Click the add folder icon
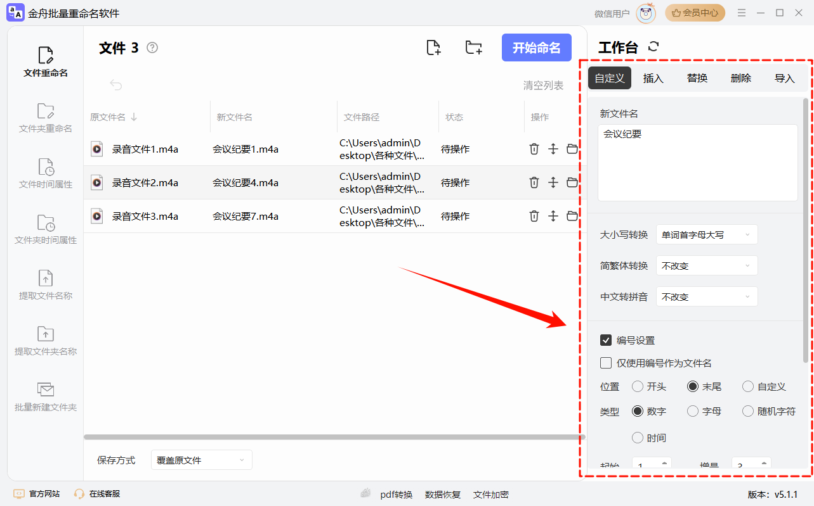 click(x=473, y=47)
